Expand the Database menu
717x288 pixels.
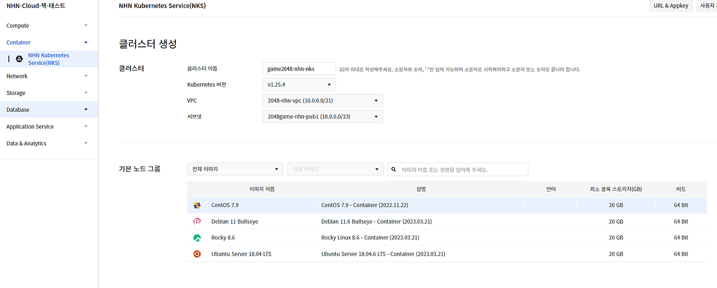pos(49,110)
